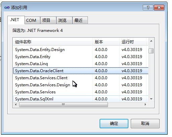Viewport: 172px width, 137px height.
Task: Select System.Data.Linq component
Action: tap(81, 64)
